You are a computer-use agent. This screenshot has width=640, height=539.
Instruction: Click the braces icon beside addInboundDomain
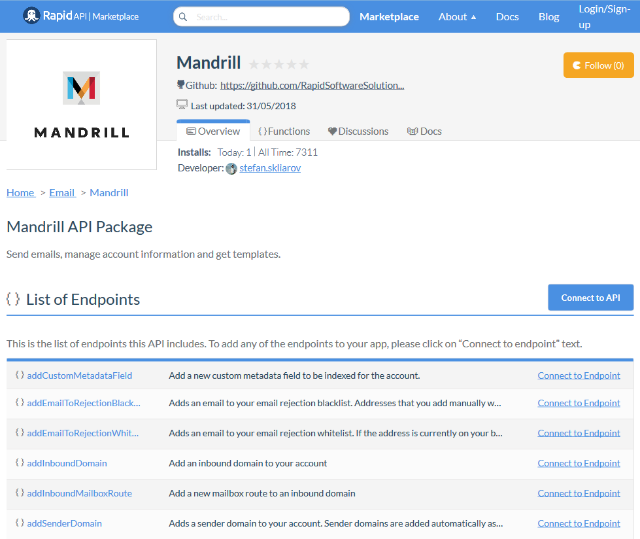20,462
